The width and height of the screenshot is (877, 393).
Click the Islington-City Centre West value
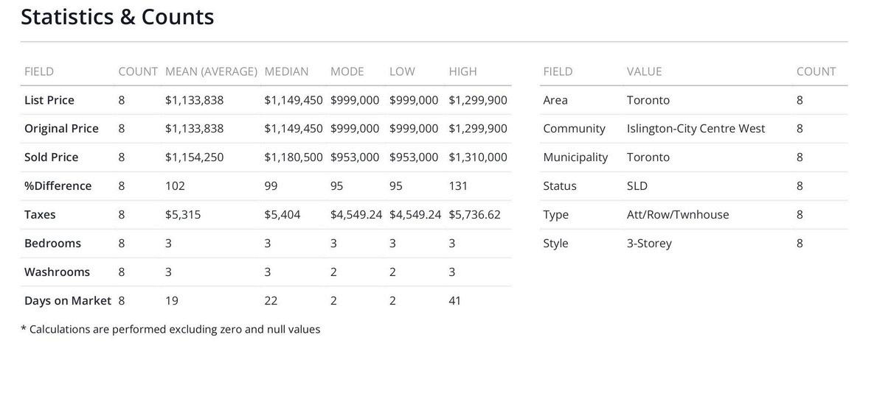click(696, 129)
